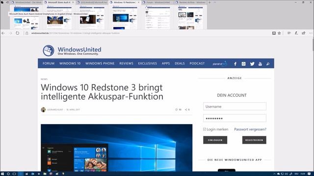
Task: Click preview thumbnail of iOS/Android tab
Action: point(92,18)
